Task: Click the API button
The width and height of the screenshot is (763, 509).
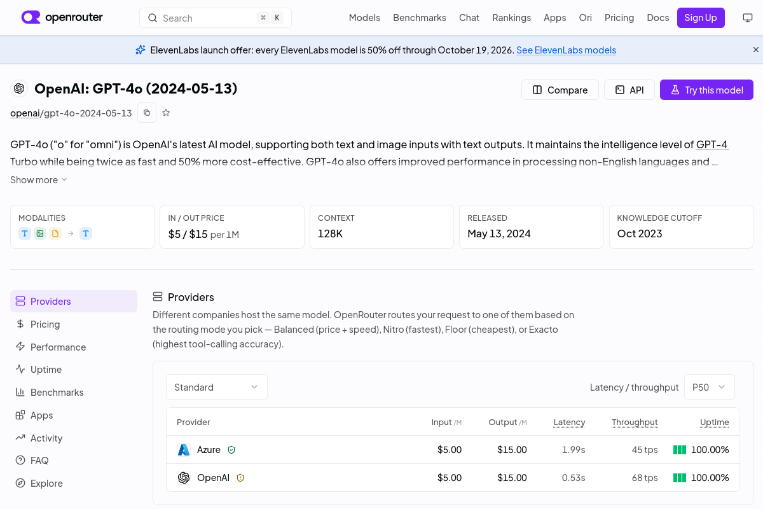Action: pos(629,90)
